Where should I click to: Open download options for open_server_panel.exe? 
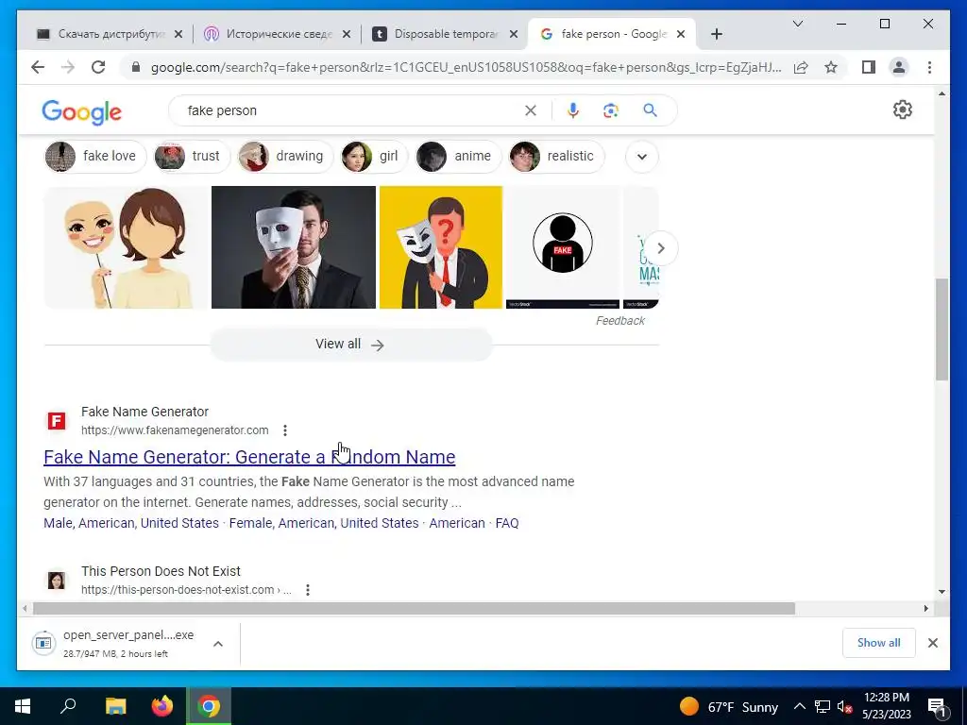coord(218,644)
